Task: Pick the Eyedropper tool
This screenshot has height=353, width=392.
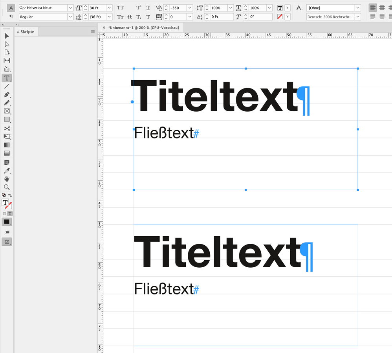Action: (7, 171)
